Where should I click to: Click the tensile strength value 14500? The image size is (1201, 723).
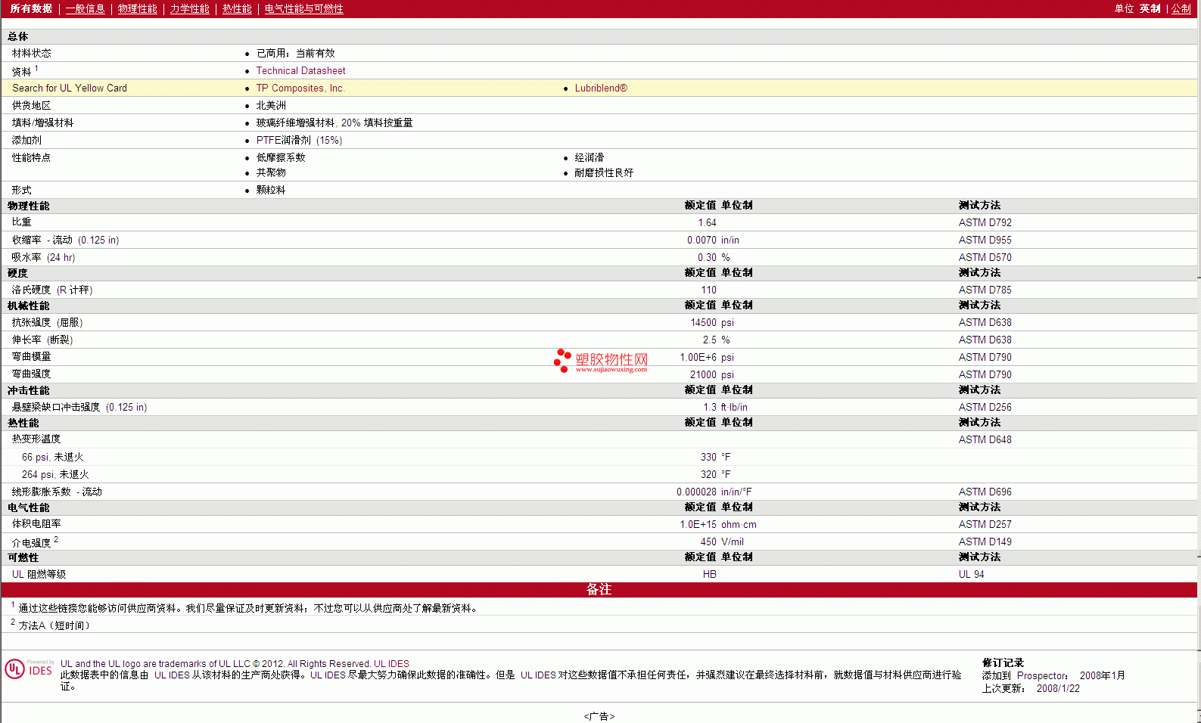click(703, 323)
